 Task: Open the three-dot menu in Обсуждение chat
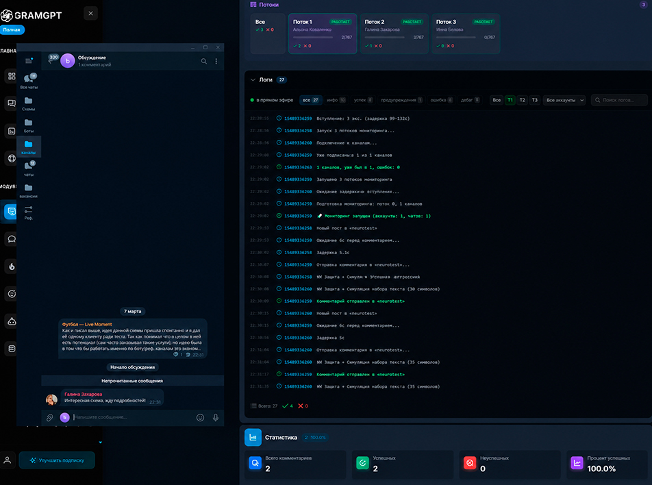tap(216, 61)
